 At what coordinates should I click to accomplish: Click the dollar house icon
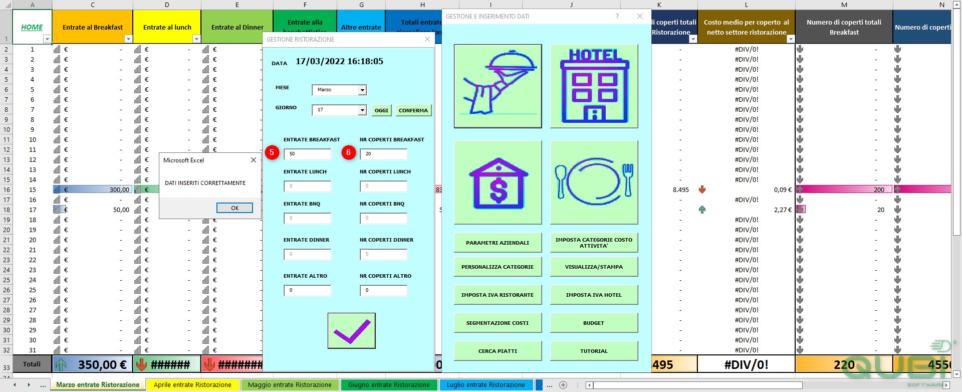pos(498,182)
